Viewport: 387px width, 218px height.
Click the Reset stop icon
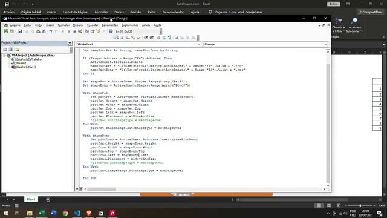(74, 31)
